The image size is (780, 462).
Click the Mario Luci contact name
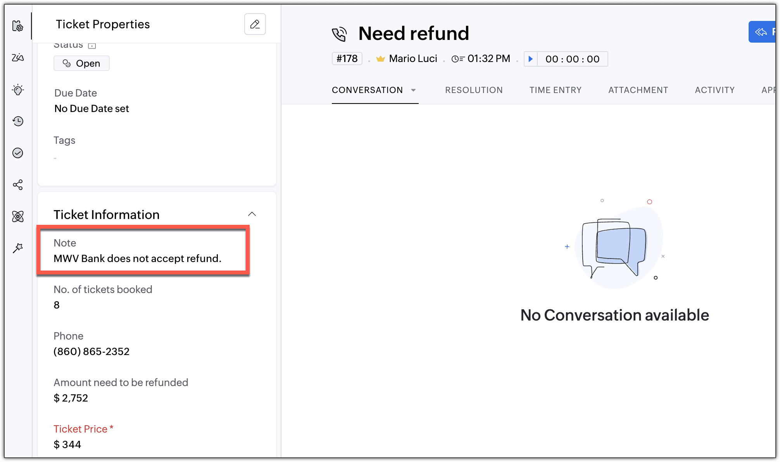pos(413,59)
